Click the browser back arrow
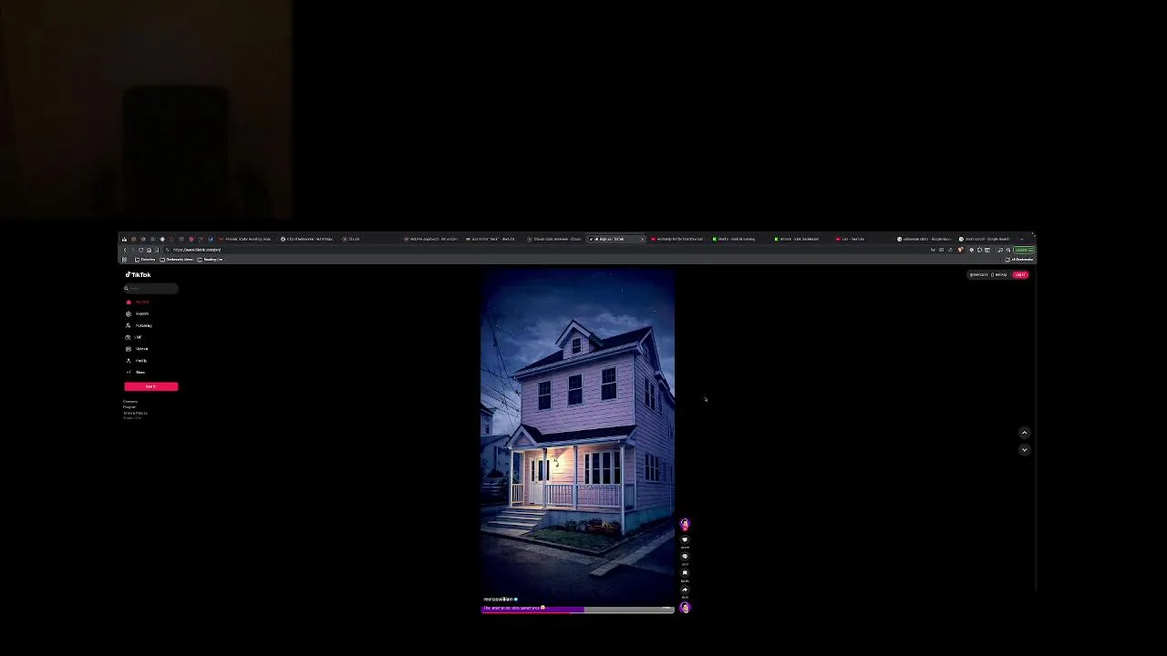Image resolution: width=1167 pixels, height=656 pixels. (x=125, y=250)
